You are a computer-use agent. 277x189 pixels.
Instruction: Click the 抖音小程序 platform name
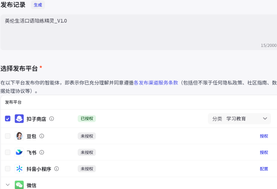click(x=39, y=169)
